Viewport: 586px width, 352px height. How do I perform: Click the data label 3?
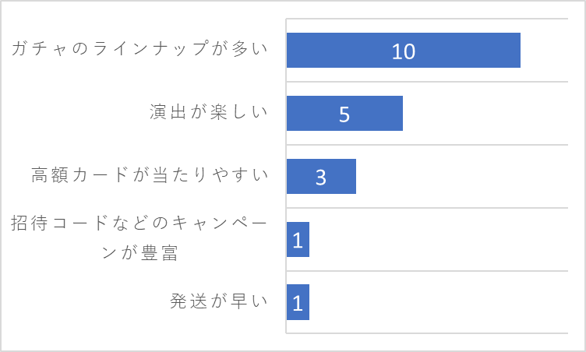(x=321, y=178)
